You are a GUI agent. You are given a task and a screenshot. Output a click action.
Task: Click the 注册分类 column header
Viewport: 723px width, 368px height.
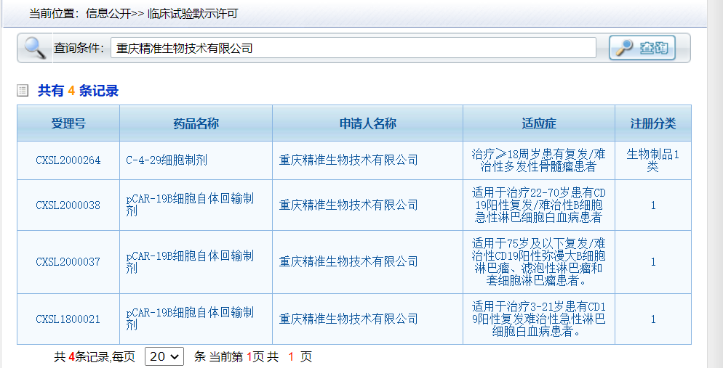pos(652,123)
